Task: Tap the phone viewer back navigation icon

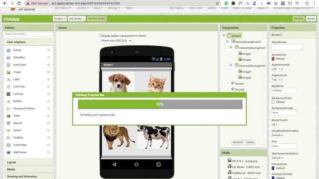Action: [x=114, y=165]
